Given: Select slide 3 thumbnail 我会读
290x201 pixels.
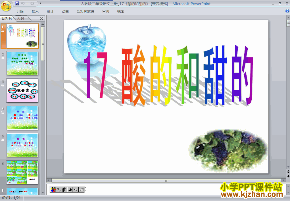Looking at the screenshot, I should point(22,90).
